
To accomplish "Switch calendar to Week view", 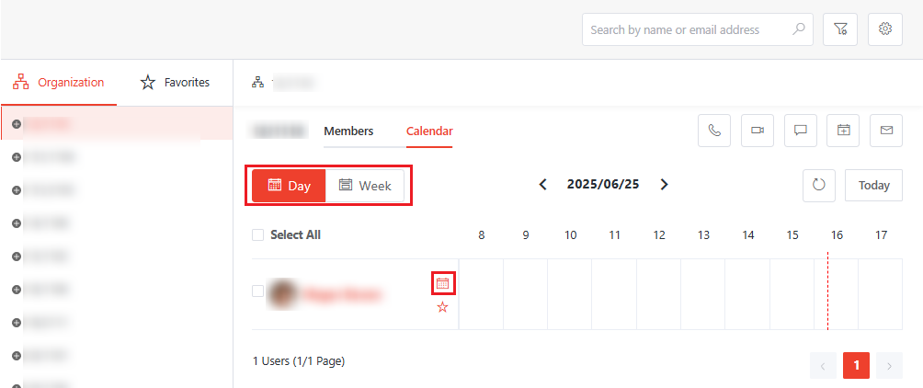I will [x=365, y=186].
